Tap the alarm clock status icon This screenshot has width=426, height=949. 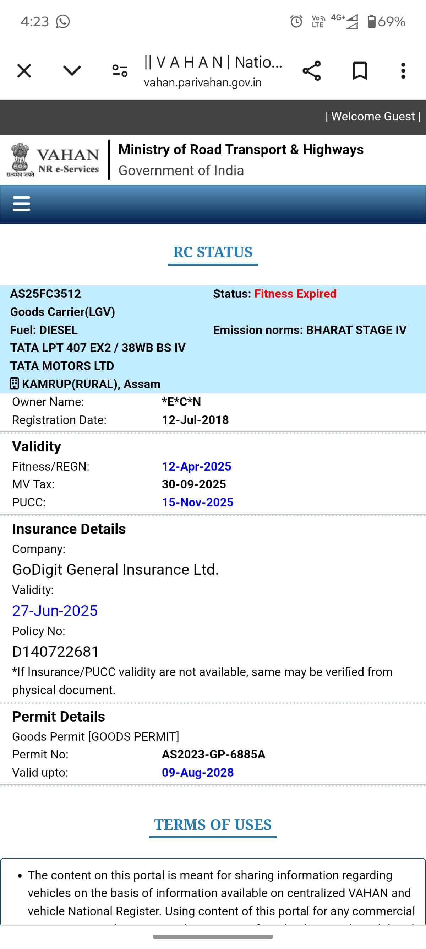click(x=296, y=21)
